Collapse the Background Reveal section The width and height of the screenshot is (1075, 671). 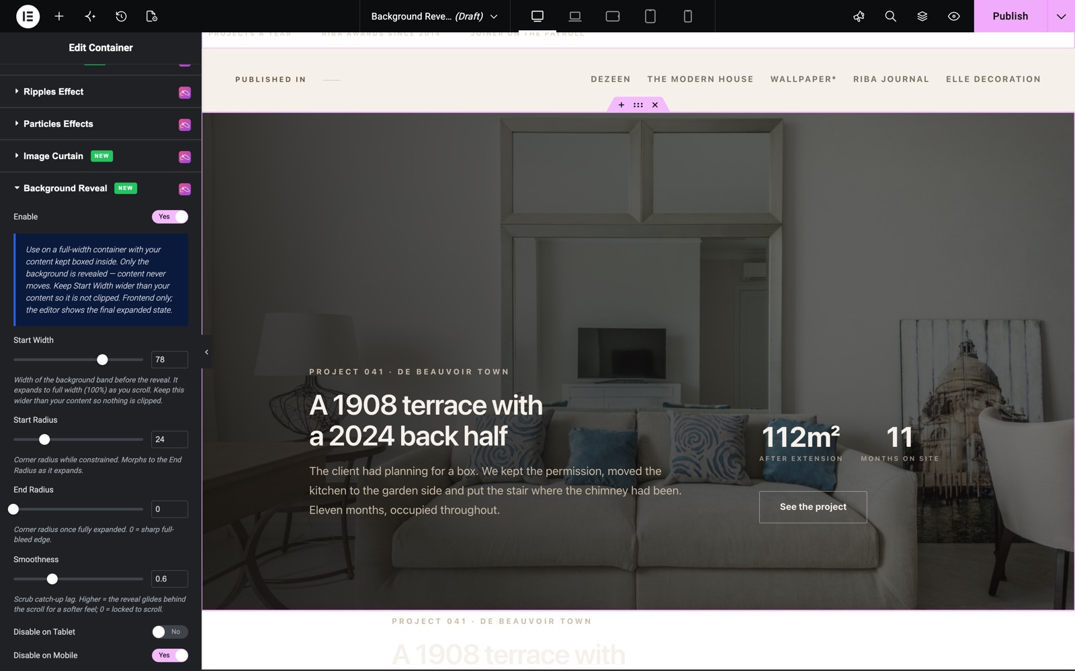[101, 189]
